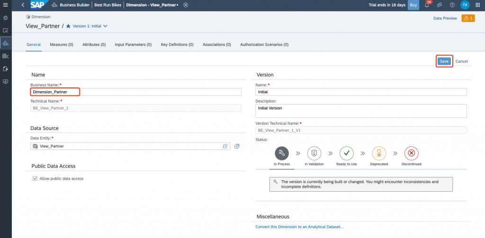The width and height of the screenshot is (485, 238).
Task: Open the Data Access Controls sidebar icon
Action: (5, 69)
